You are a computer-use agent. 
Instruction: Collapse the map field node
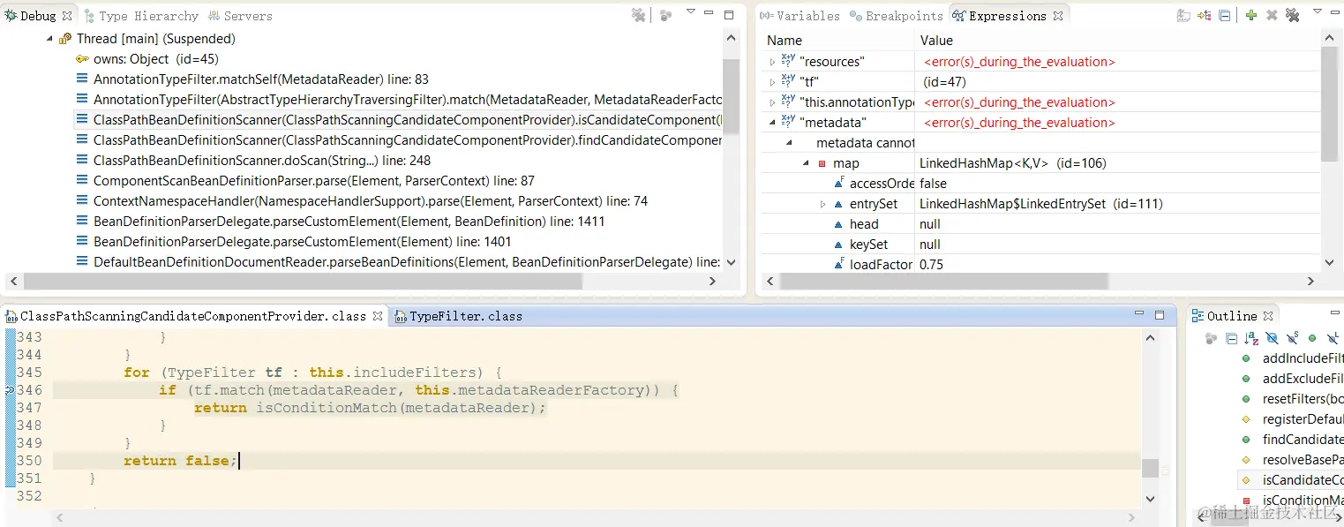coord(806,163)
